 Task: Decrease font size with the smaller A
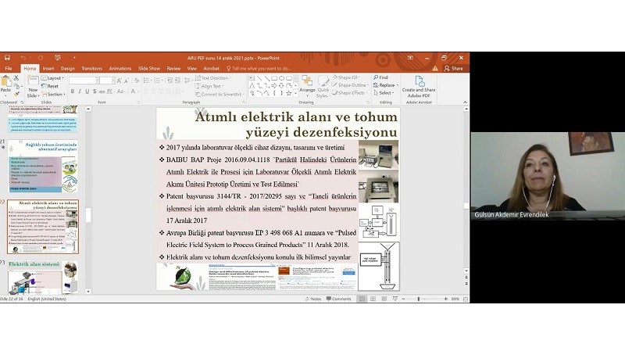pos(127,81)
